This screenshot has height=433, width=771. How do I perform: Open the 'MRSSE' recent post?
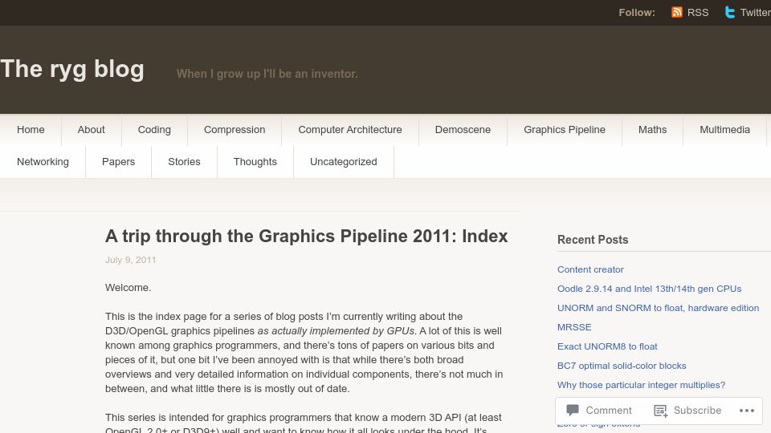(x=573, y=327)
